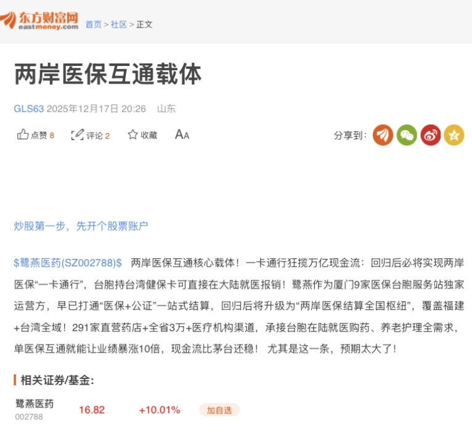The image size is (472, 437).
Task: Click the change value +10.01%
Action: [x=160, y=410]
